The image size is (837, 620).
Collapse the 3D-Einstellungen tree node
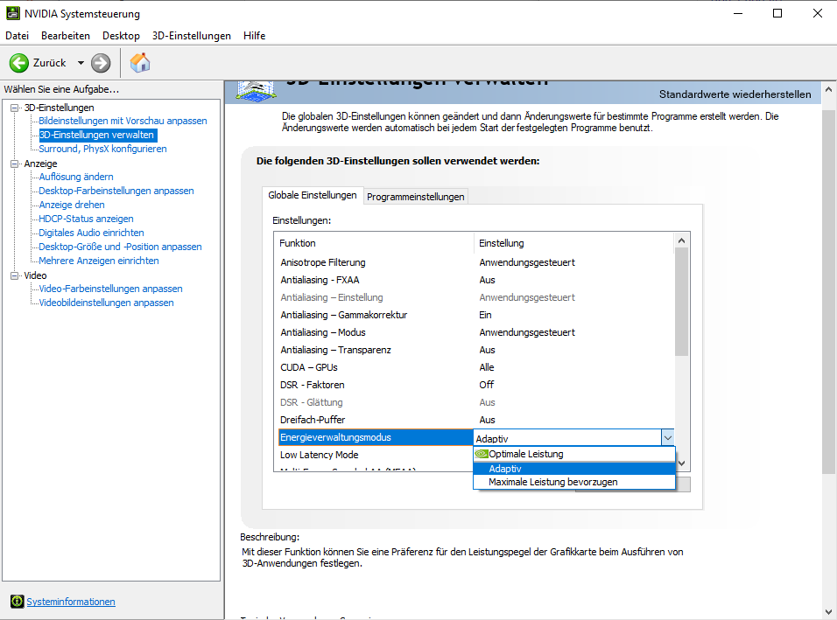click(x=14, y=108)
